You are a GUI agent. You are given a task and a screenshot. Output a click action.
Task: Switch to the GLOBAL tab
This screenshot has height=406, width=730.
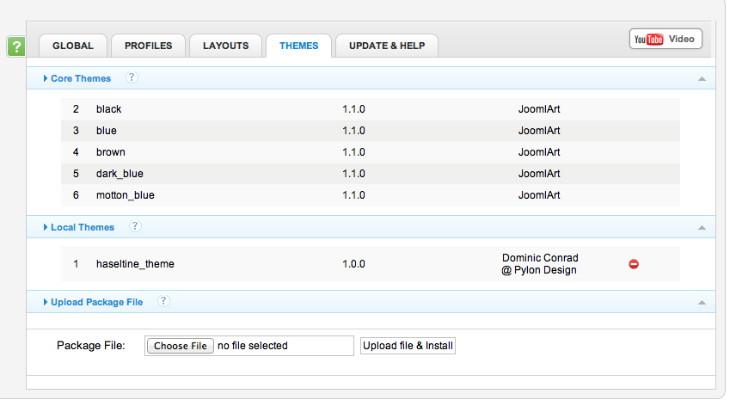click(73, 46)
